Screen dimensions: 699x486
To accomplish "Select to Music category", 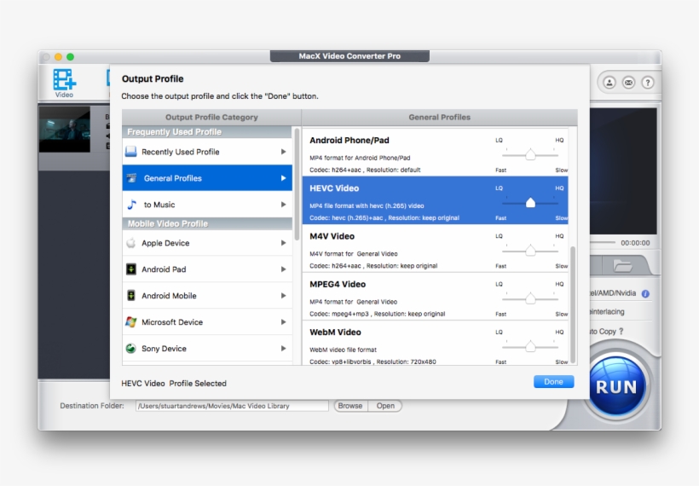I will [x=207, y=205].
